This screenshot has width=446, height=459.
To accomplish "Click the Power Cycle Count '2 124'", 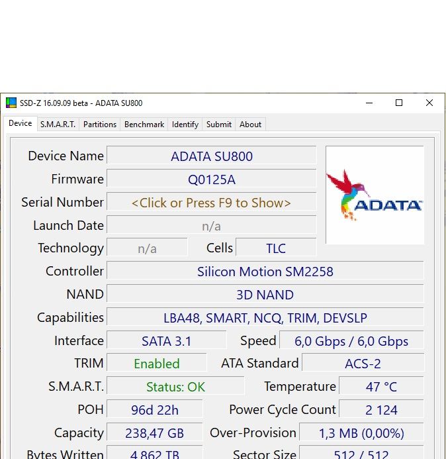I will (x=381, y=409).
